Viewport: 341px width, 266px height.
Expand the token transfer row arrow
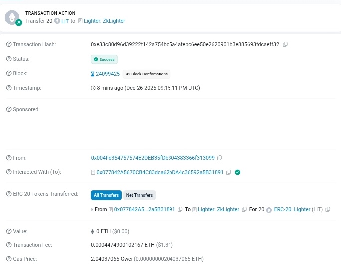pos(92,210)
